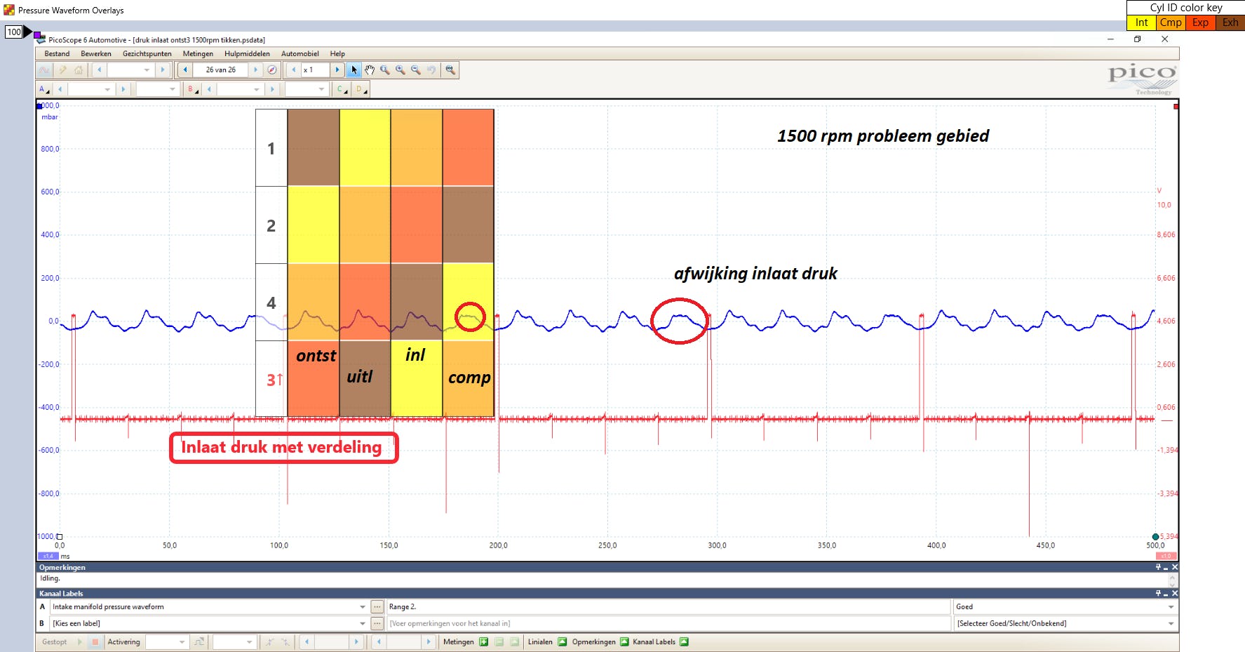Expand Channel B Goed/Slecht/Onbekend dropdown
The image size is (1245, 652).
[1171, 623]
